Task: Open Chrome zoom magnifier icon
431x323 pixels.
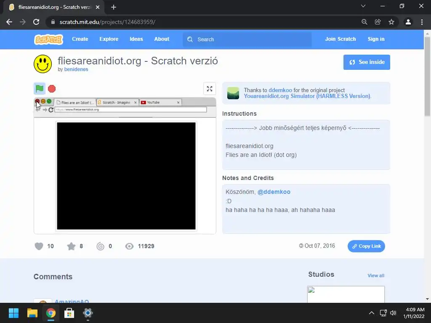Action: 364,22
